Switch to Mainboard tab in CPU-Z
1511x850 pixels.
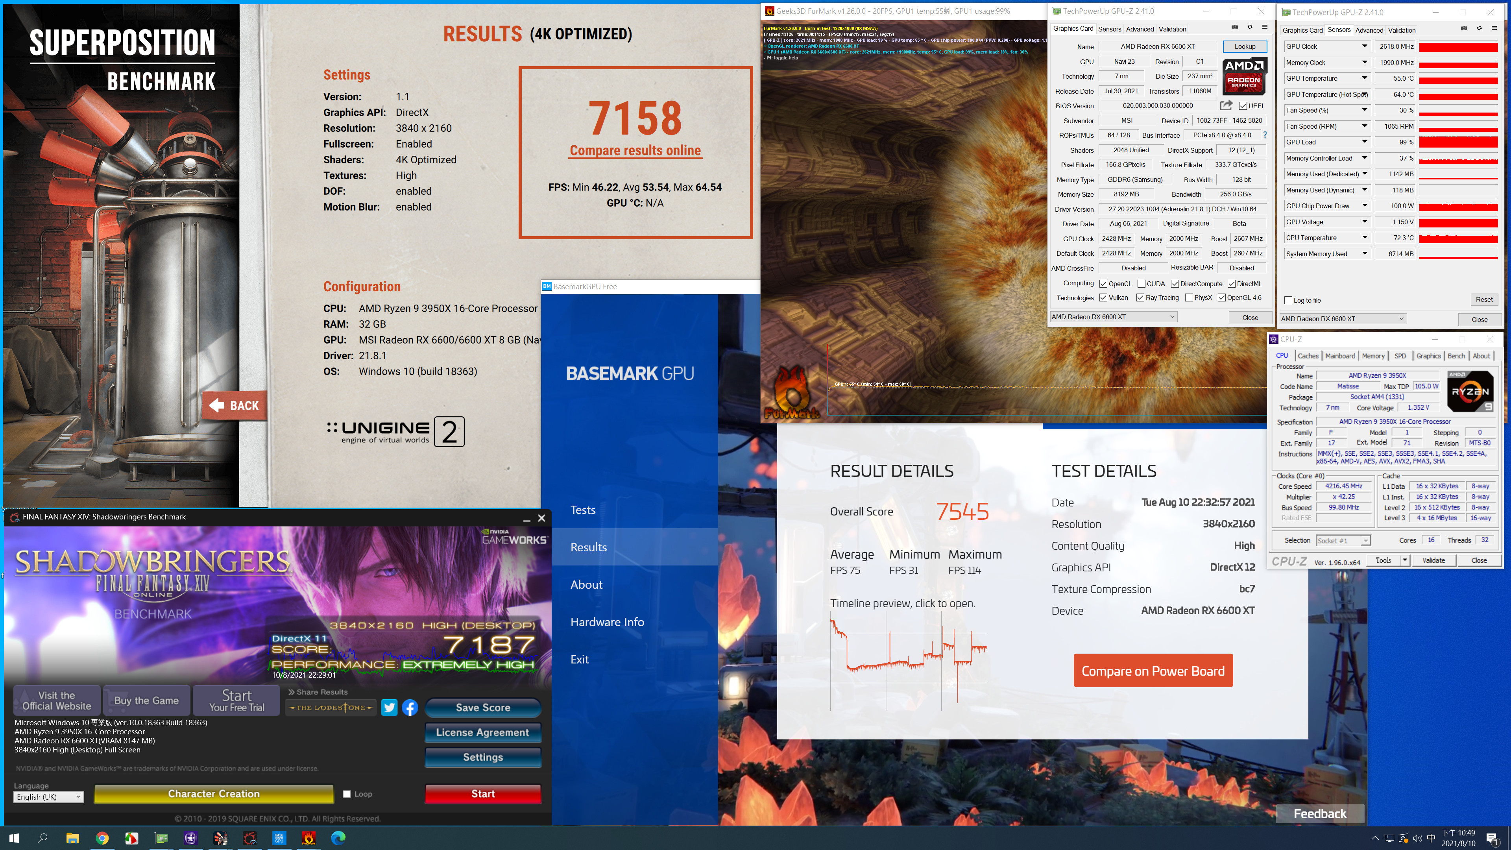click(x=1340, y=356)
